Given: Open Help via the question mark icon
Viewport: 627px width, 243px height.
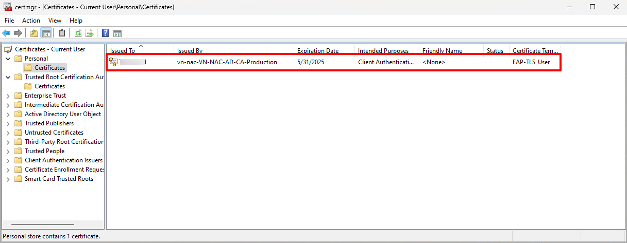Looking at the screenshot, I should point(105,33).
